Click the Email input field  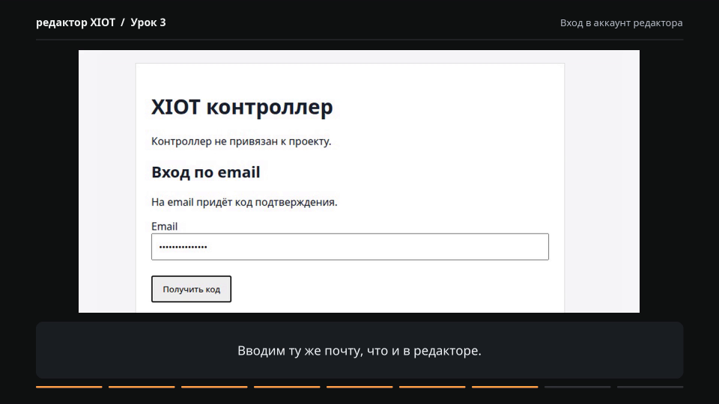(350, 247)
